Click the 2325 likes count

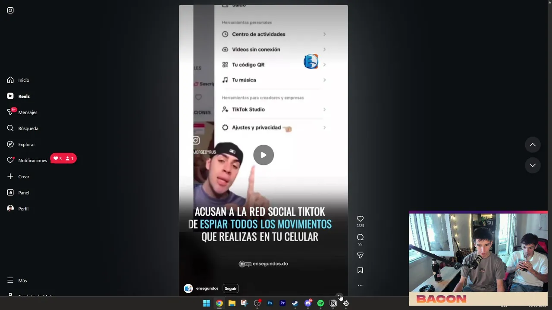point(360,226)
